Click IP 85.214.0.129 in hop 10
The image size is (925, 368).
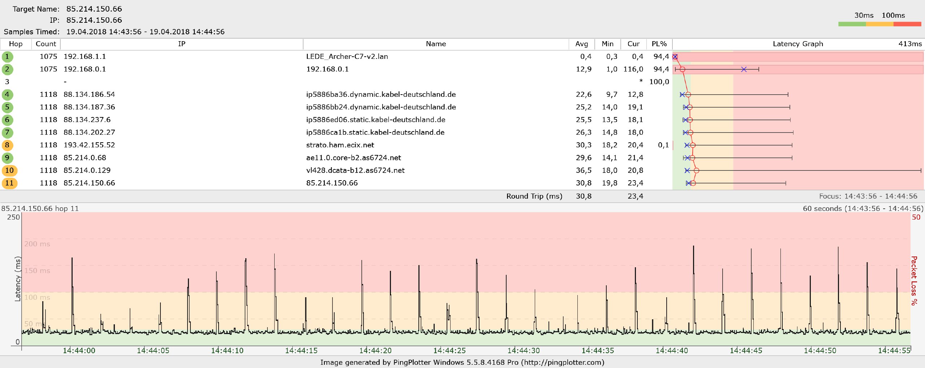point(87,170)
